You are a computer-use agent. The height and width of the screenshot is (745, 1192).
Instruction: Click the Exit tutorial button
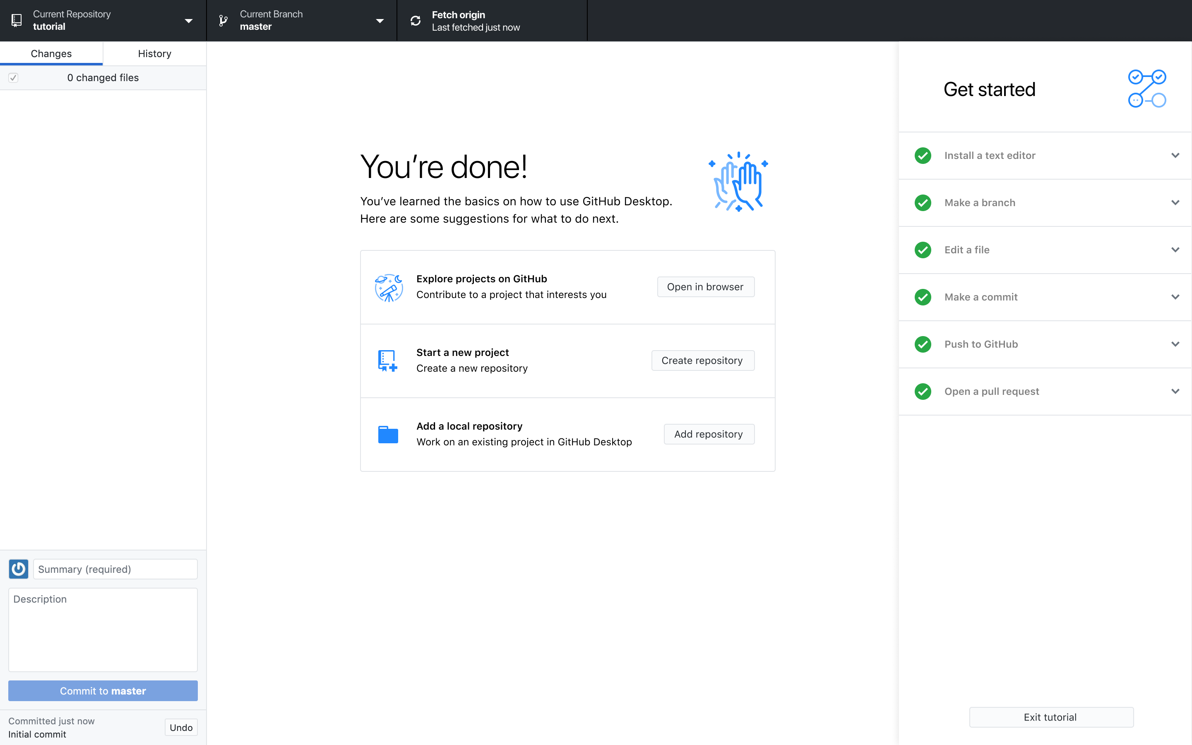point(1051,717)
